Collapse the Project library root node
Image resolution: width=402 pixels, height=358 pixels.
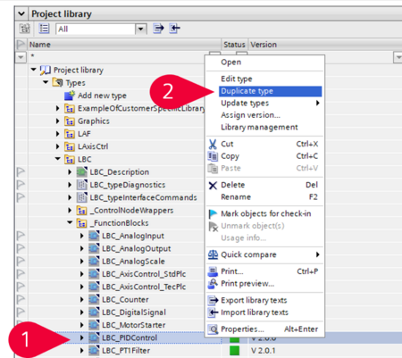click(34, 70)
